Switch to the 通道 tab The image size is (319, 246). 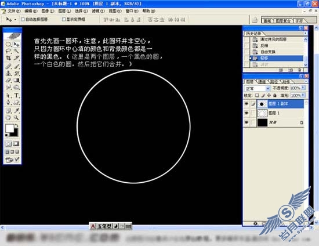[x=262, y=82]
